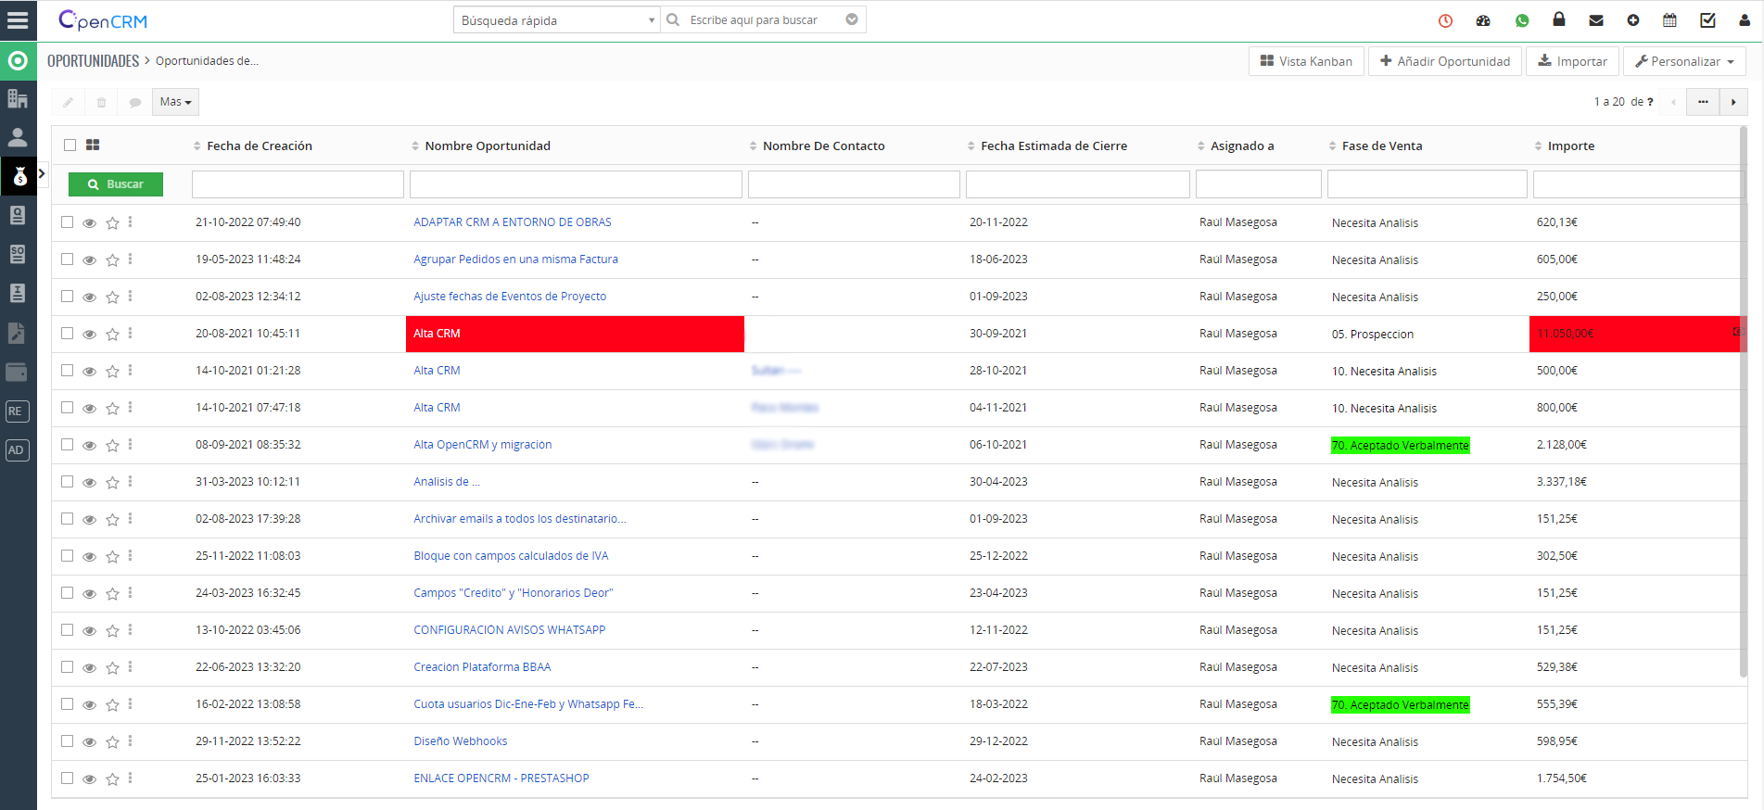
Task: Expand the sidebar chevron next to opportunities
Action: pyautogui.click(x=42, y=173)
